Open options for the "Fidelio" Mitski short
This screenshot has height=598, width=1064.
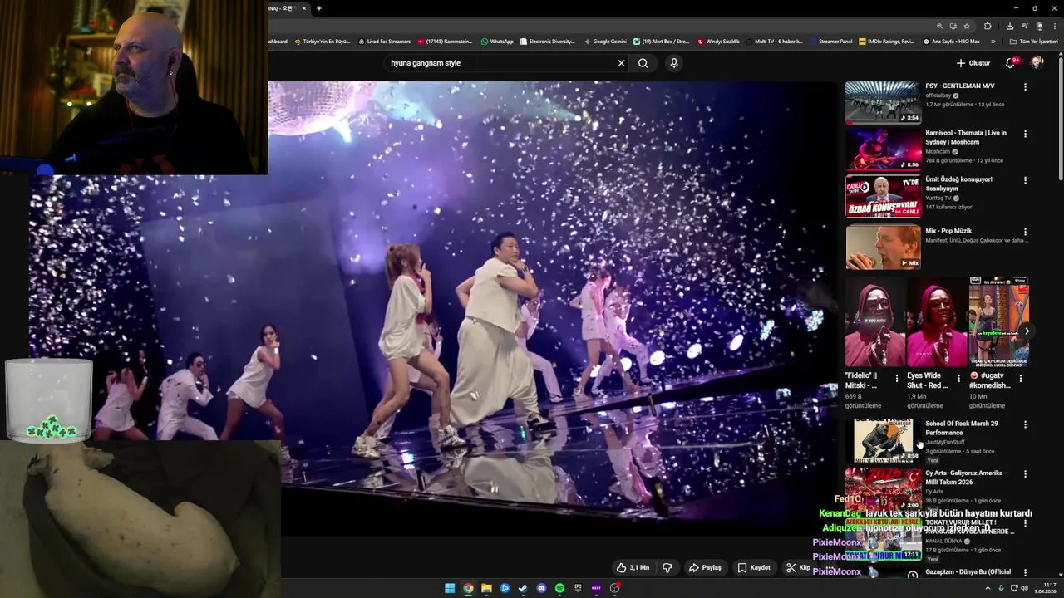pyautogui.click(x=896, y=378)
